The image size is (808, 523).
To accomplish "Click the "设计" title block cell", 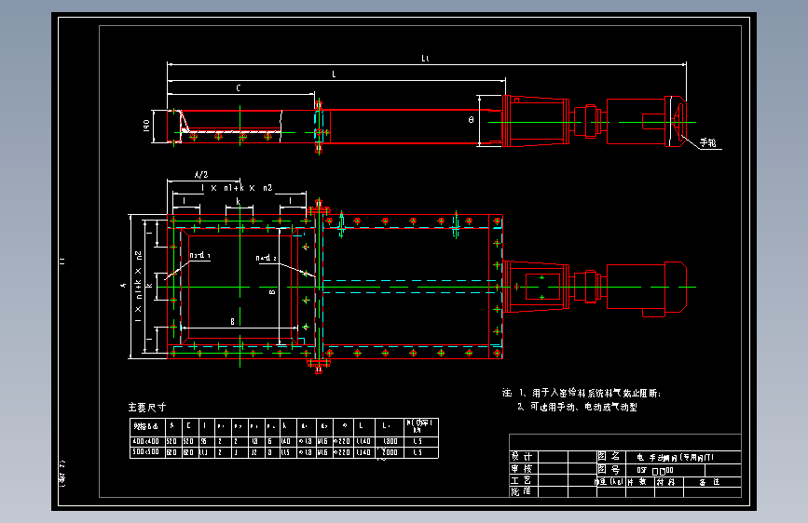I will [x=522, y=457].
